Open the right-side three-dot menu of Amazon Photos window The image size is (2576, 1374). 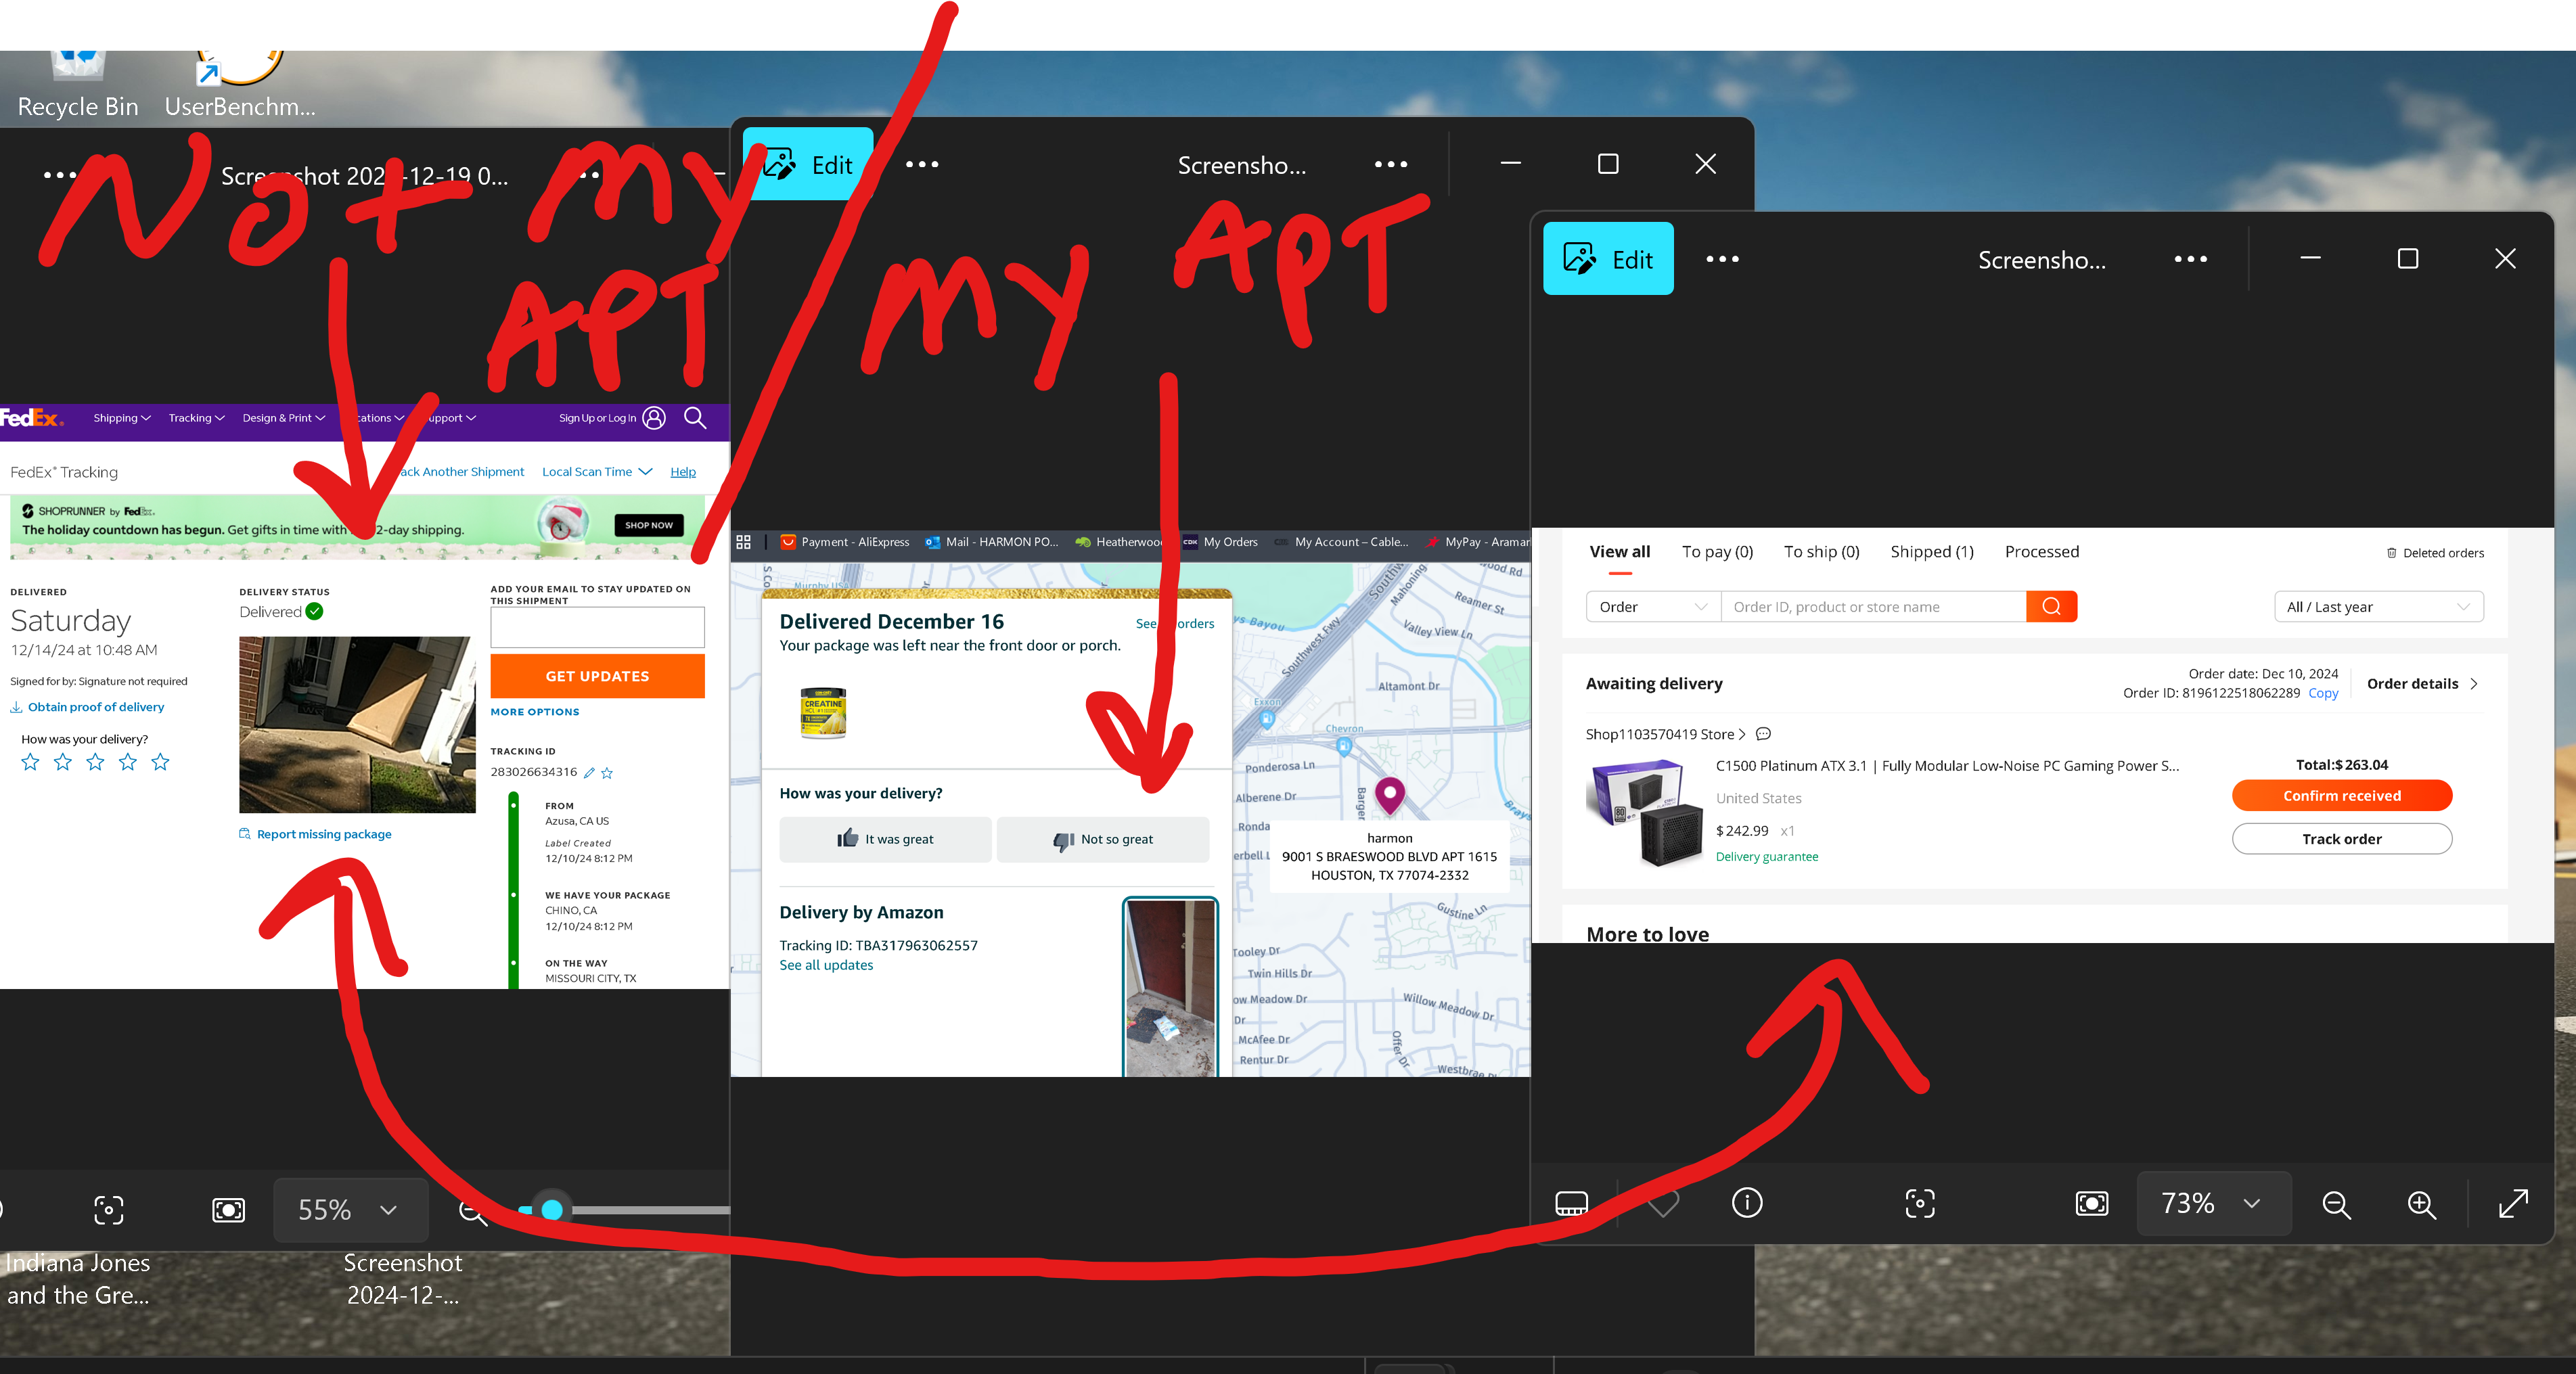point(1390,164)
